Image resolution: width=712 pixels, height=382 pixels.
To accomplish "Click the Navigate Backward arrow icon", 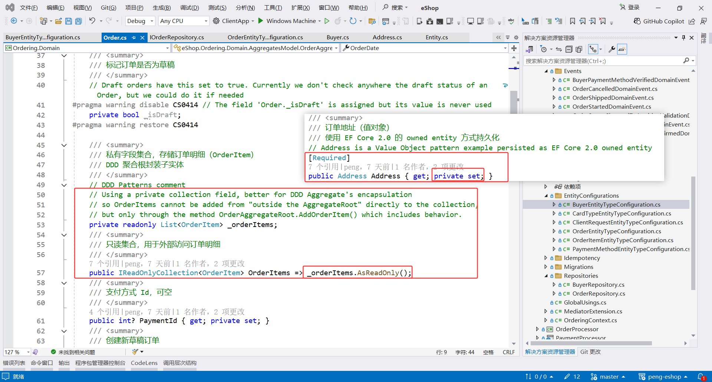I will (14, 21).
